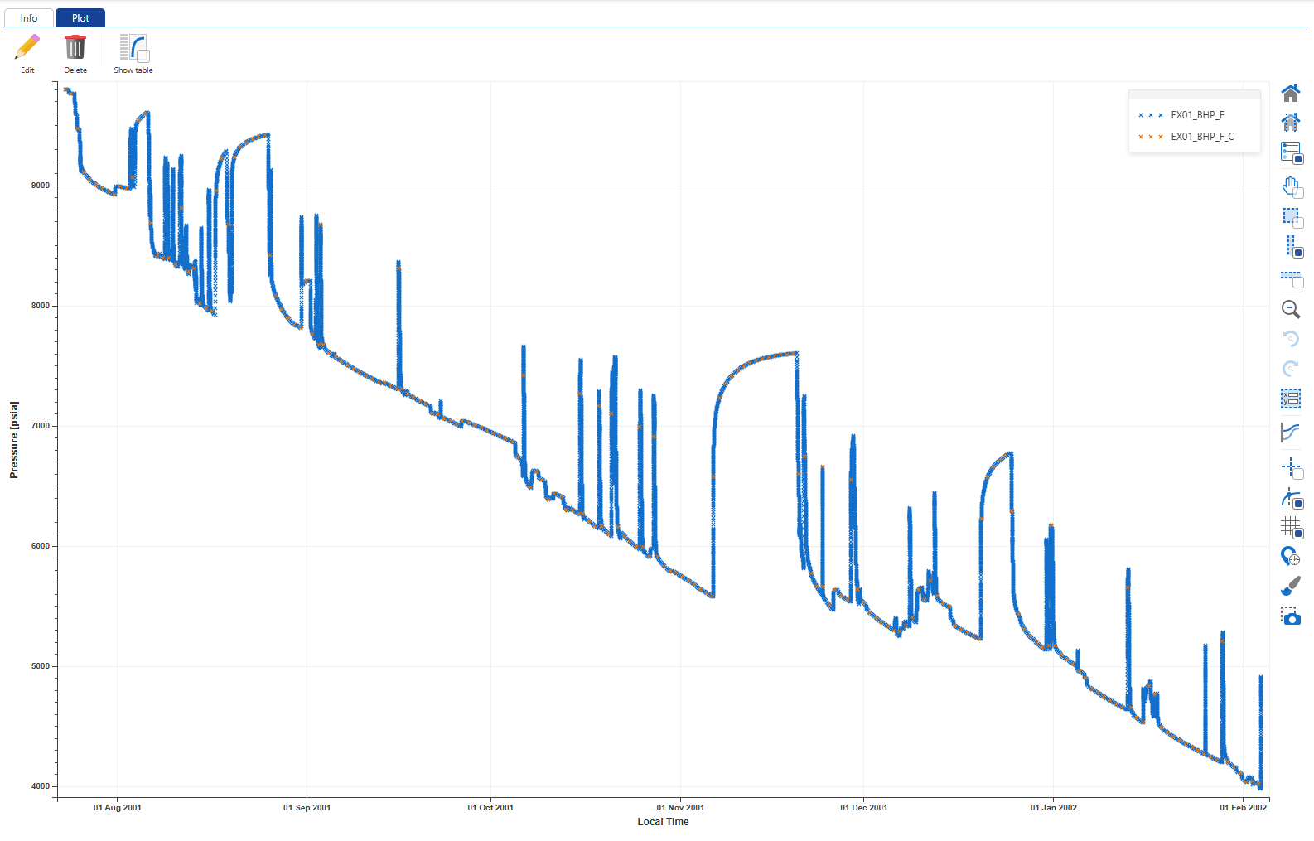Click the blue EX01_BHP_F legend marker

[x=1150, y=115]
